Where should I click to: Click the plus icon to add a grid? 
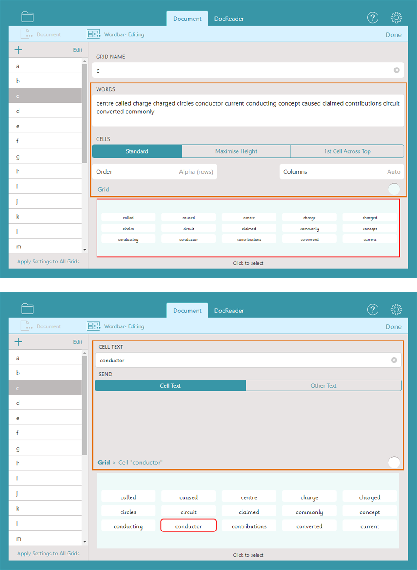[x=18, y=50]
